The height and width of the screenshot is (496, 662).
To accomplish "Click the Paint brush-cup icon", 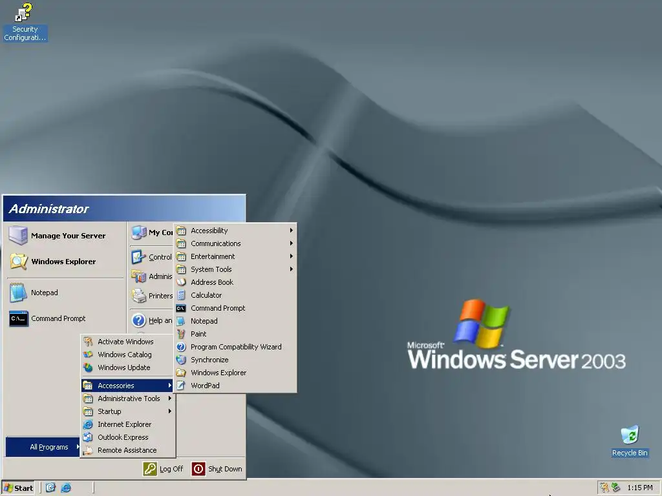I will point(181,334).
